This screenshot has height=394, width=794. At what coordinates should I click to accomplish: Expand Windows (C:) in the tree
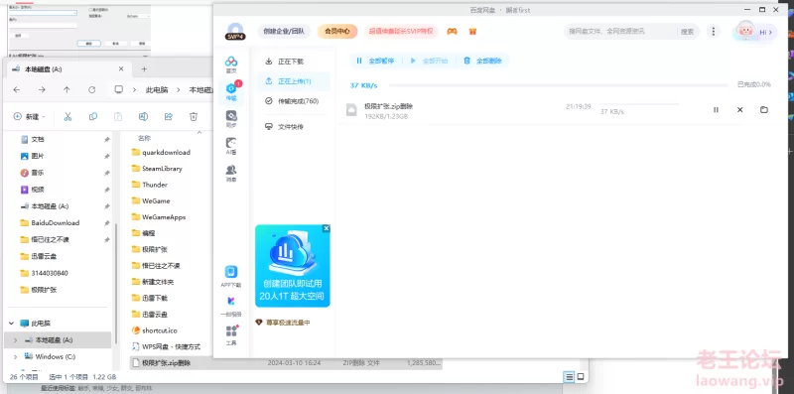coord(15,356)
